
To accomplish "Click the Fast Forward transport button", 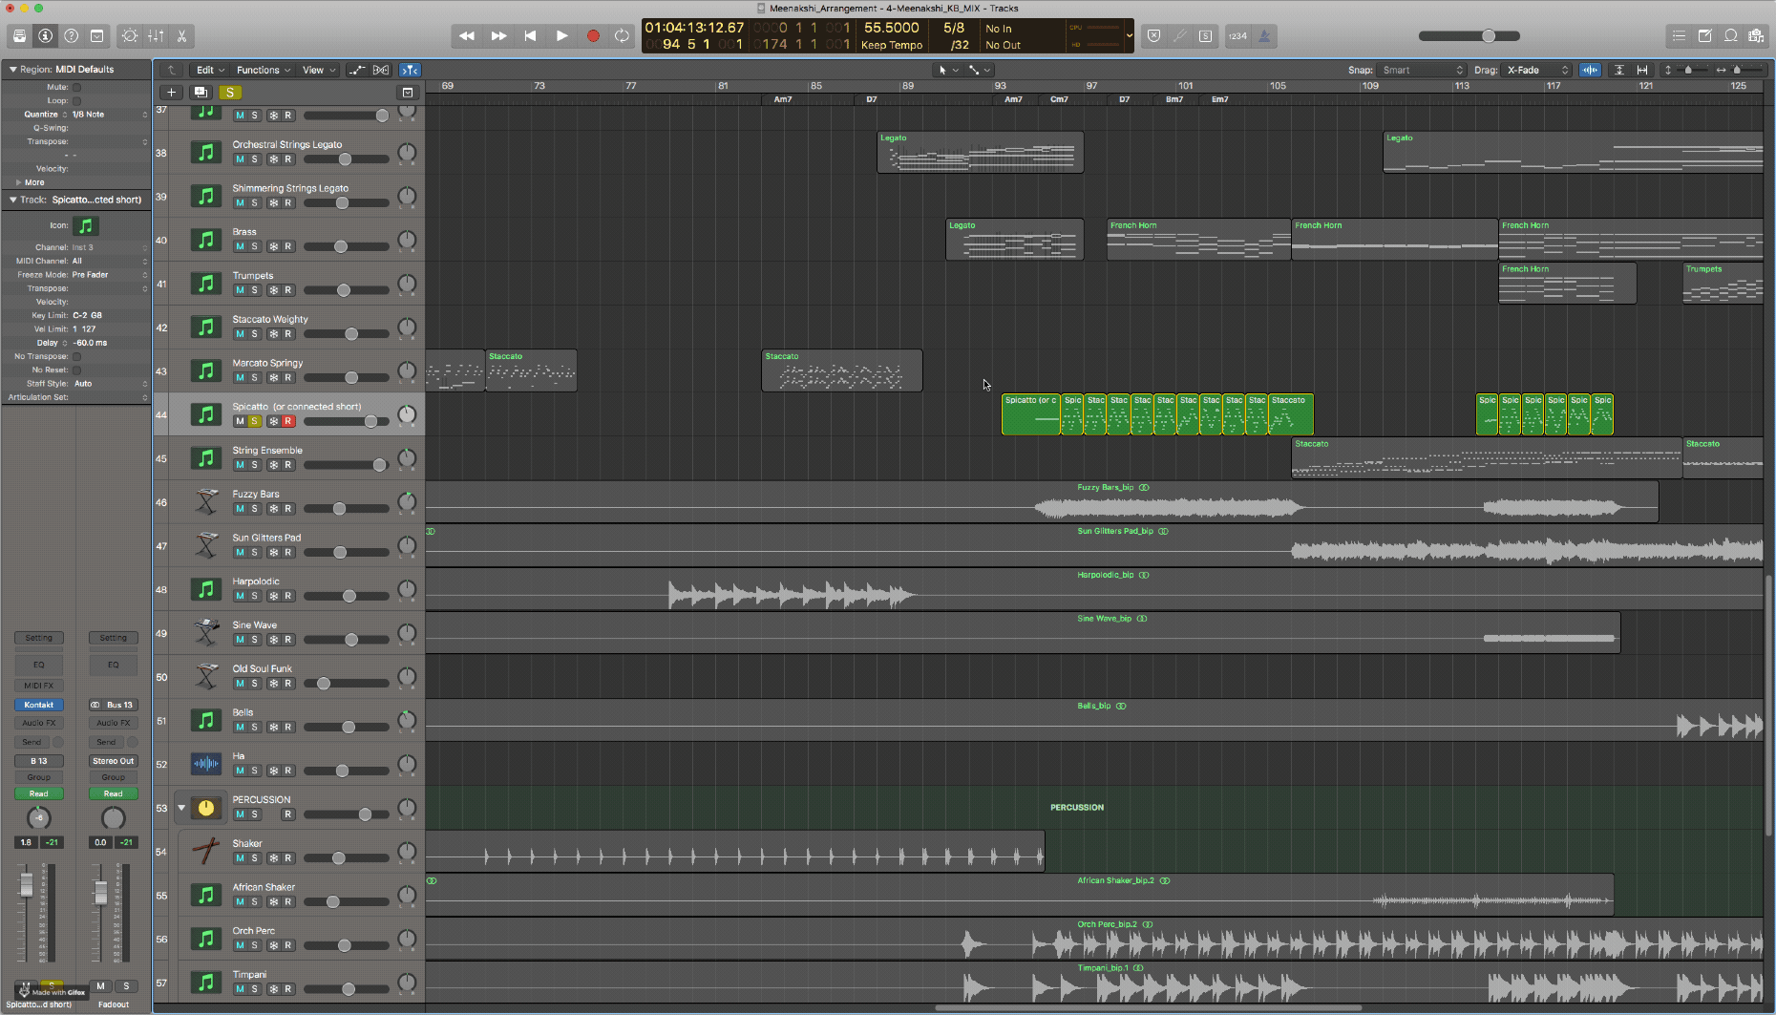I will [x=498, y=36].
